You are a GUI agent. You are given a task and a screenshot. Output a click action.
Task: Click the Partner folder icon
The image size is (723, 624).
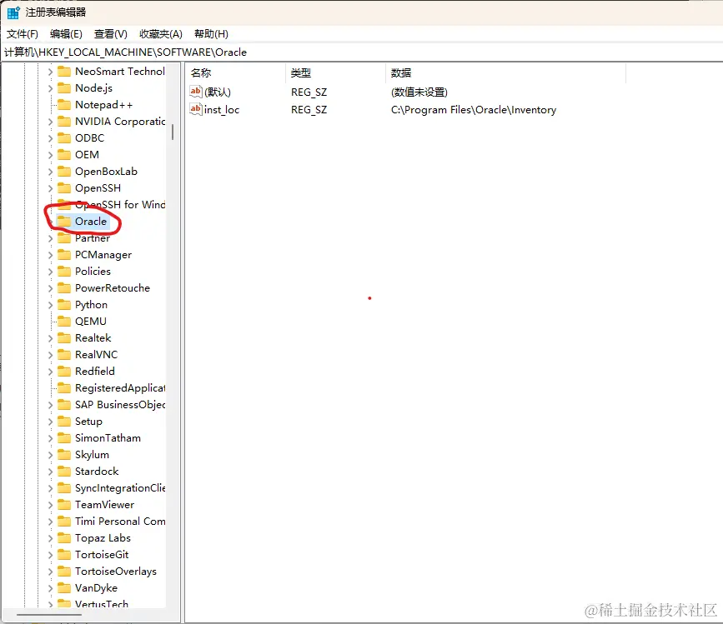(x=63, y=237)
